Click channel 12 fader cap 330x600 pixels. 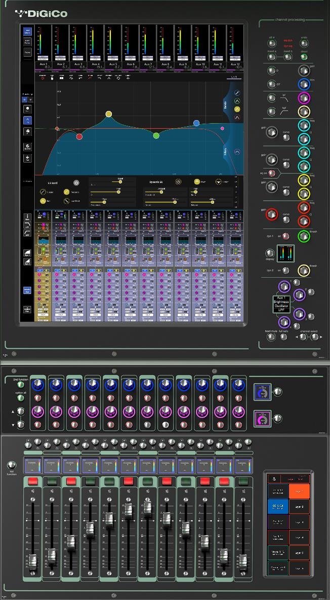(243, 562)
